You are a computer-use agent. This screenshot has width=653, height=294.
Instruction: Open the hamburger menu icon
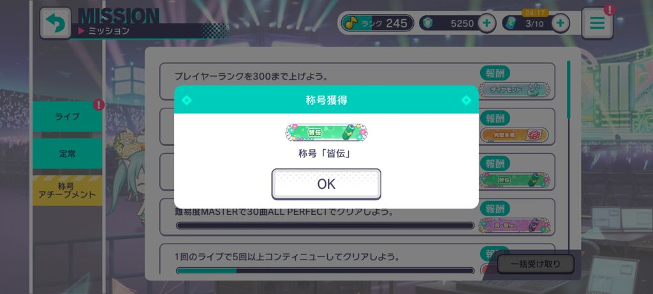click(x=597, y=24)
